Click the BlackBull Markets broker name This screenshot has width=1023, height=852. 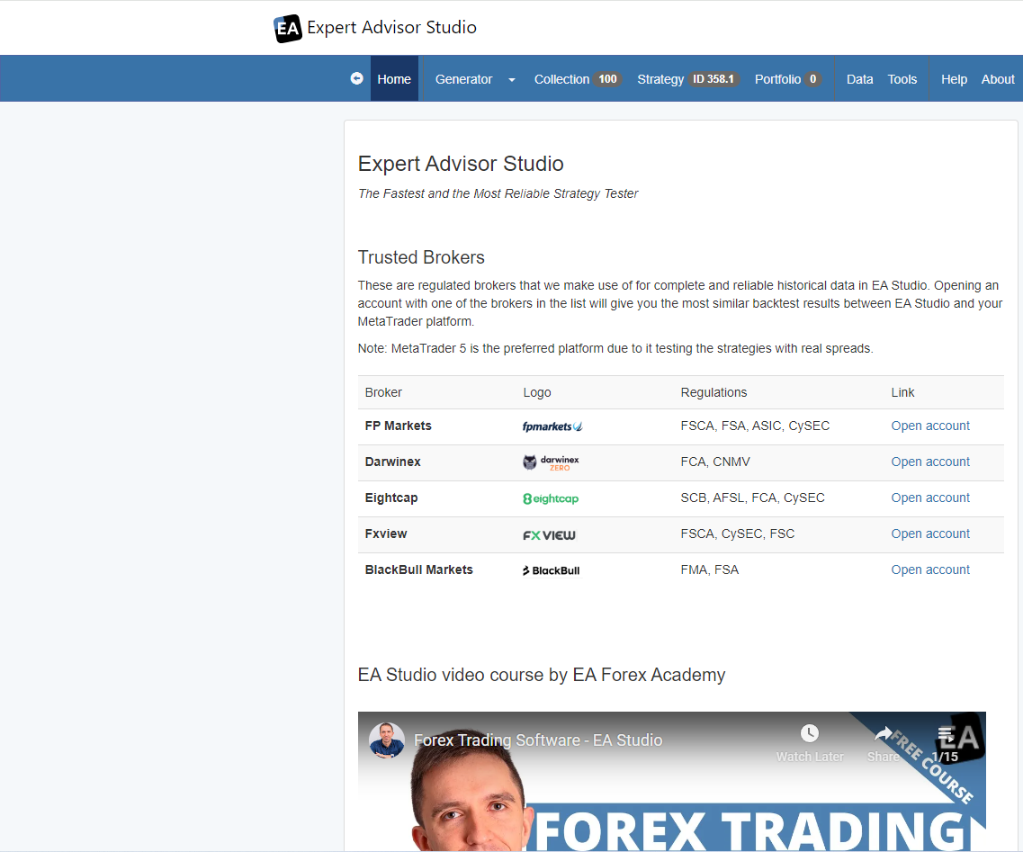pos(419,569)
